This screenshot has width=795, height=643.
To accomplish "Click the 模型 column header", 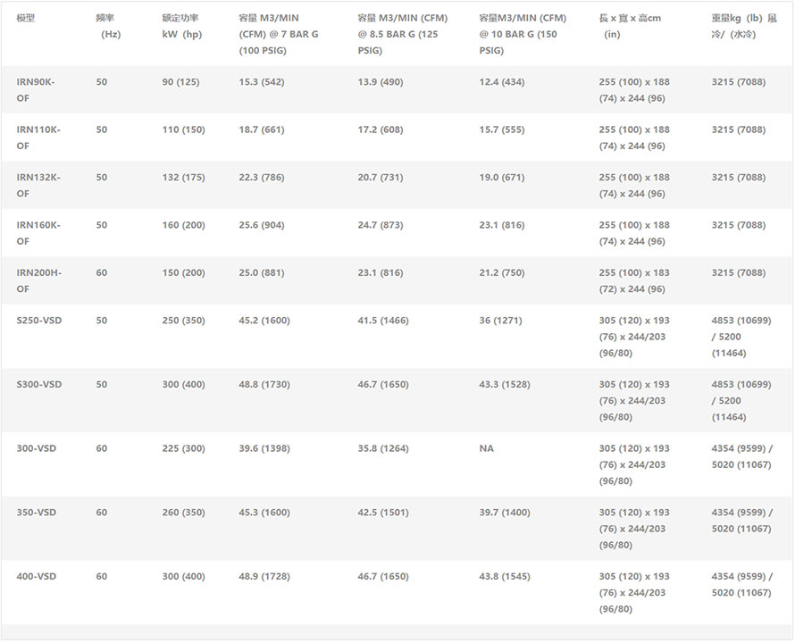I will (x=26, y=19).
